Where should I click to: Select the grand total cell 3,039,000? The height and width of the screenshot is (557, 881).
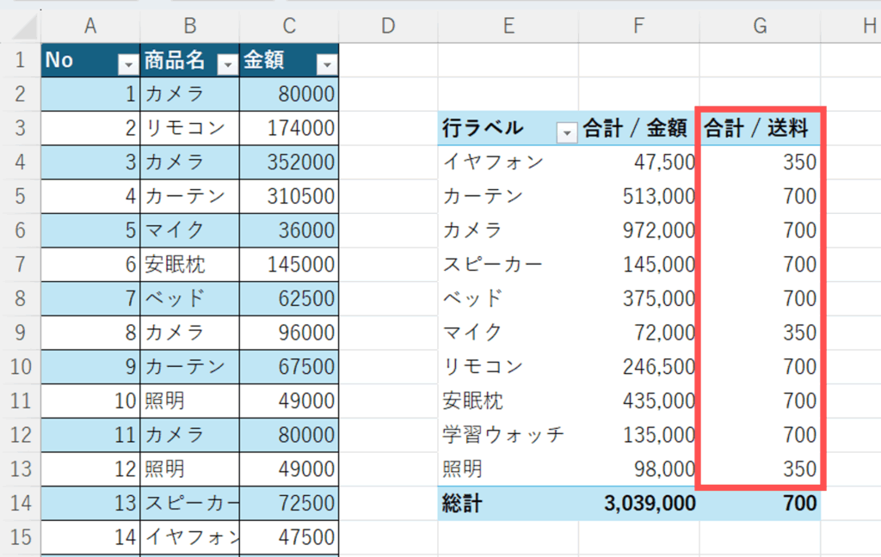point(638,503)
